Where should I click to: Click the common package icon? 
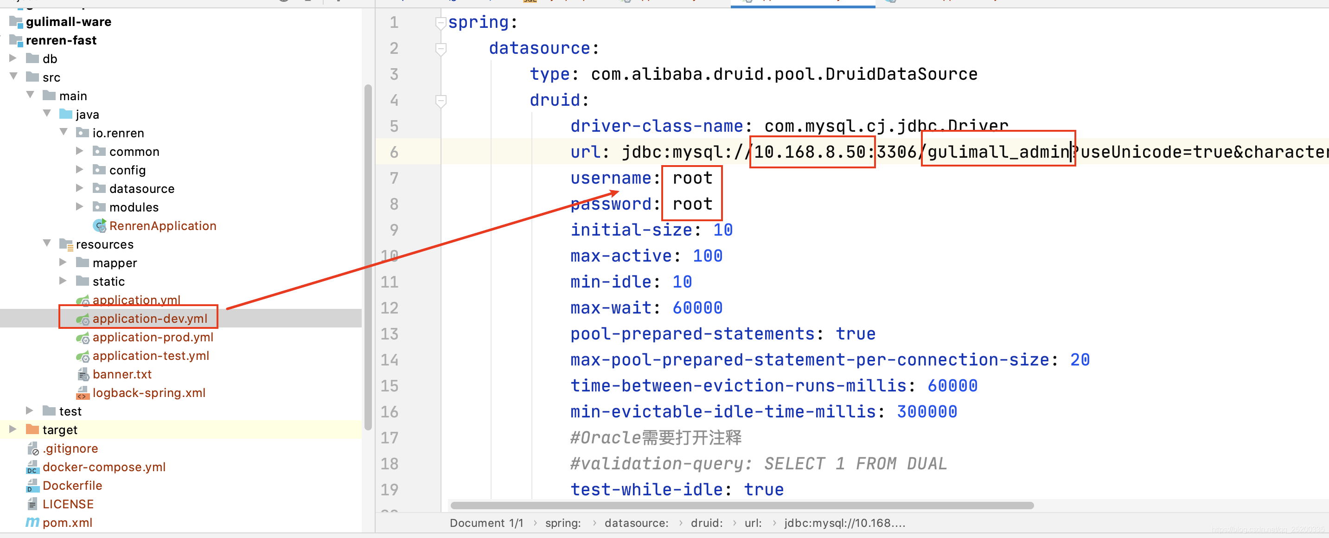(99, 151)
